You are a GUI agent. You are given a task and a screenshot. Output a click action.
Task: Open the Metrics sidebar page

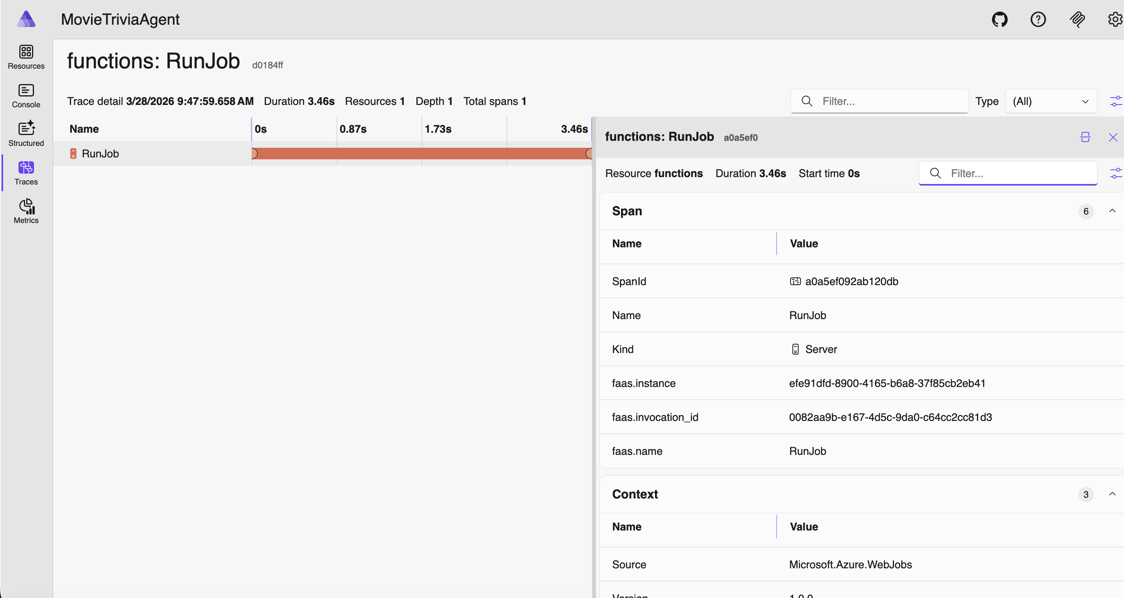pos(26,211)
